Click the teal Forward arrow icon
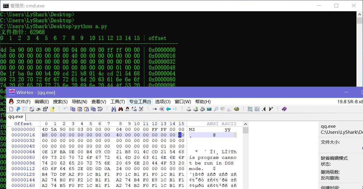 175,109
